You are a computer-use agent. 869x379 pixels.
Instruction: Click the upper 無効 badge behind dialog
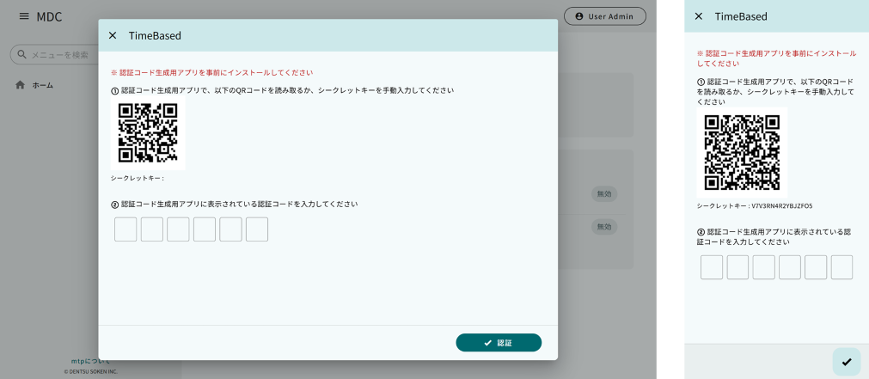tap(604, 194)
